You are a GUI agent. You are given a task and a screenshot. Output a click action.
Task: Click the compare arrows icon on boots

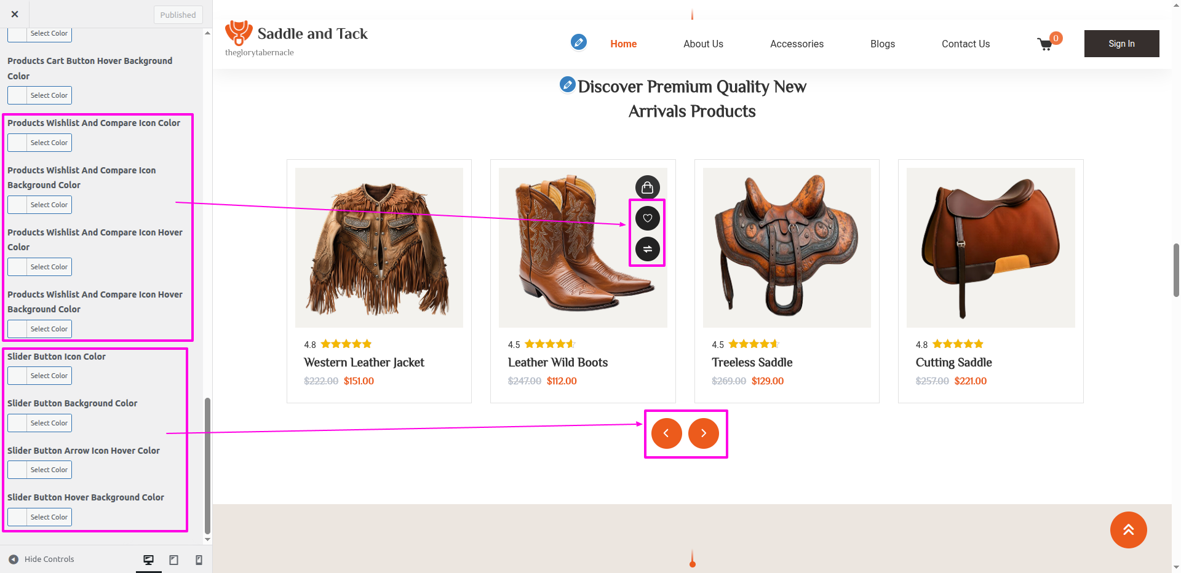pyautogui.click(x=647, y=249)
